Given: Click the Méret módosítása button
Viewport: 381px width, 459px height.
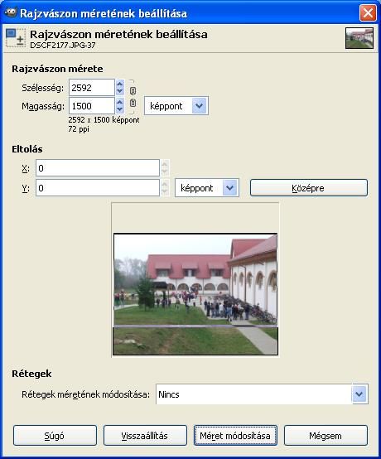Looking at the screenshot, I should pos(235,436).
